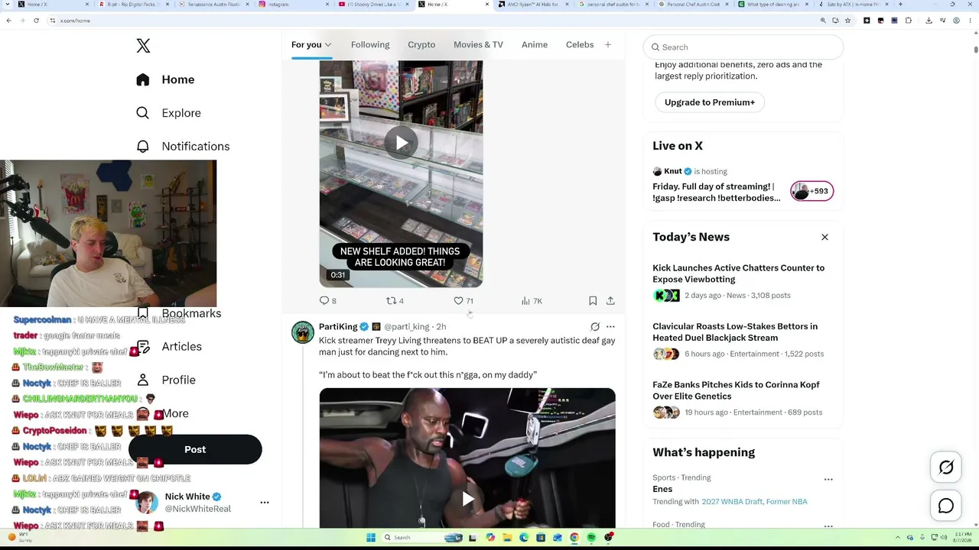Click the X search field
This screenshot has height=550, width=979.
point(743,47)
